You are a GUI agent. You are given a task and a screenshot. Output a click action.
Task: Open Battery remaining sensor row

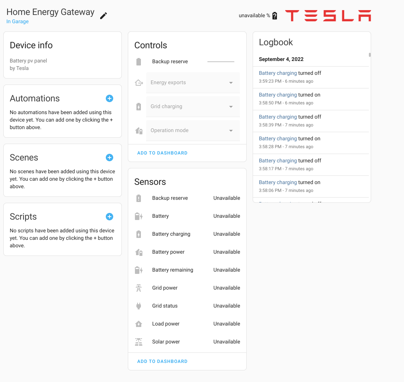(187, 270)
